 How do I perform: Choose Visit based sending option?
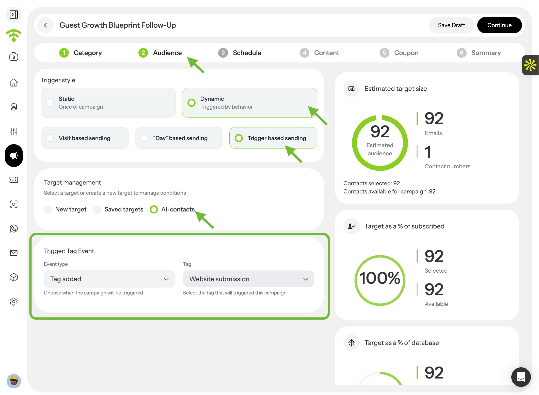coord(85,138)
